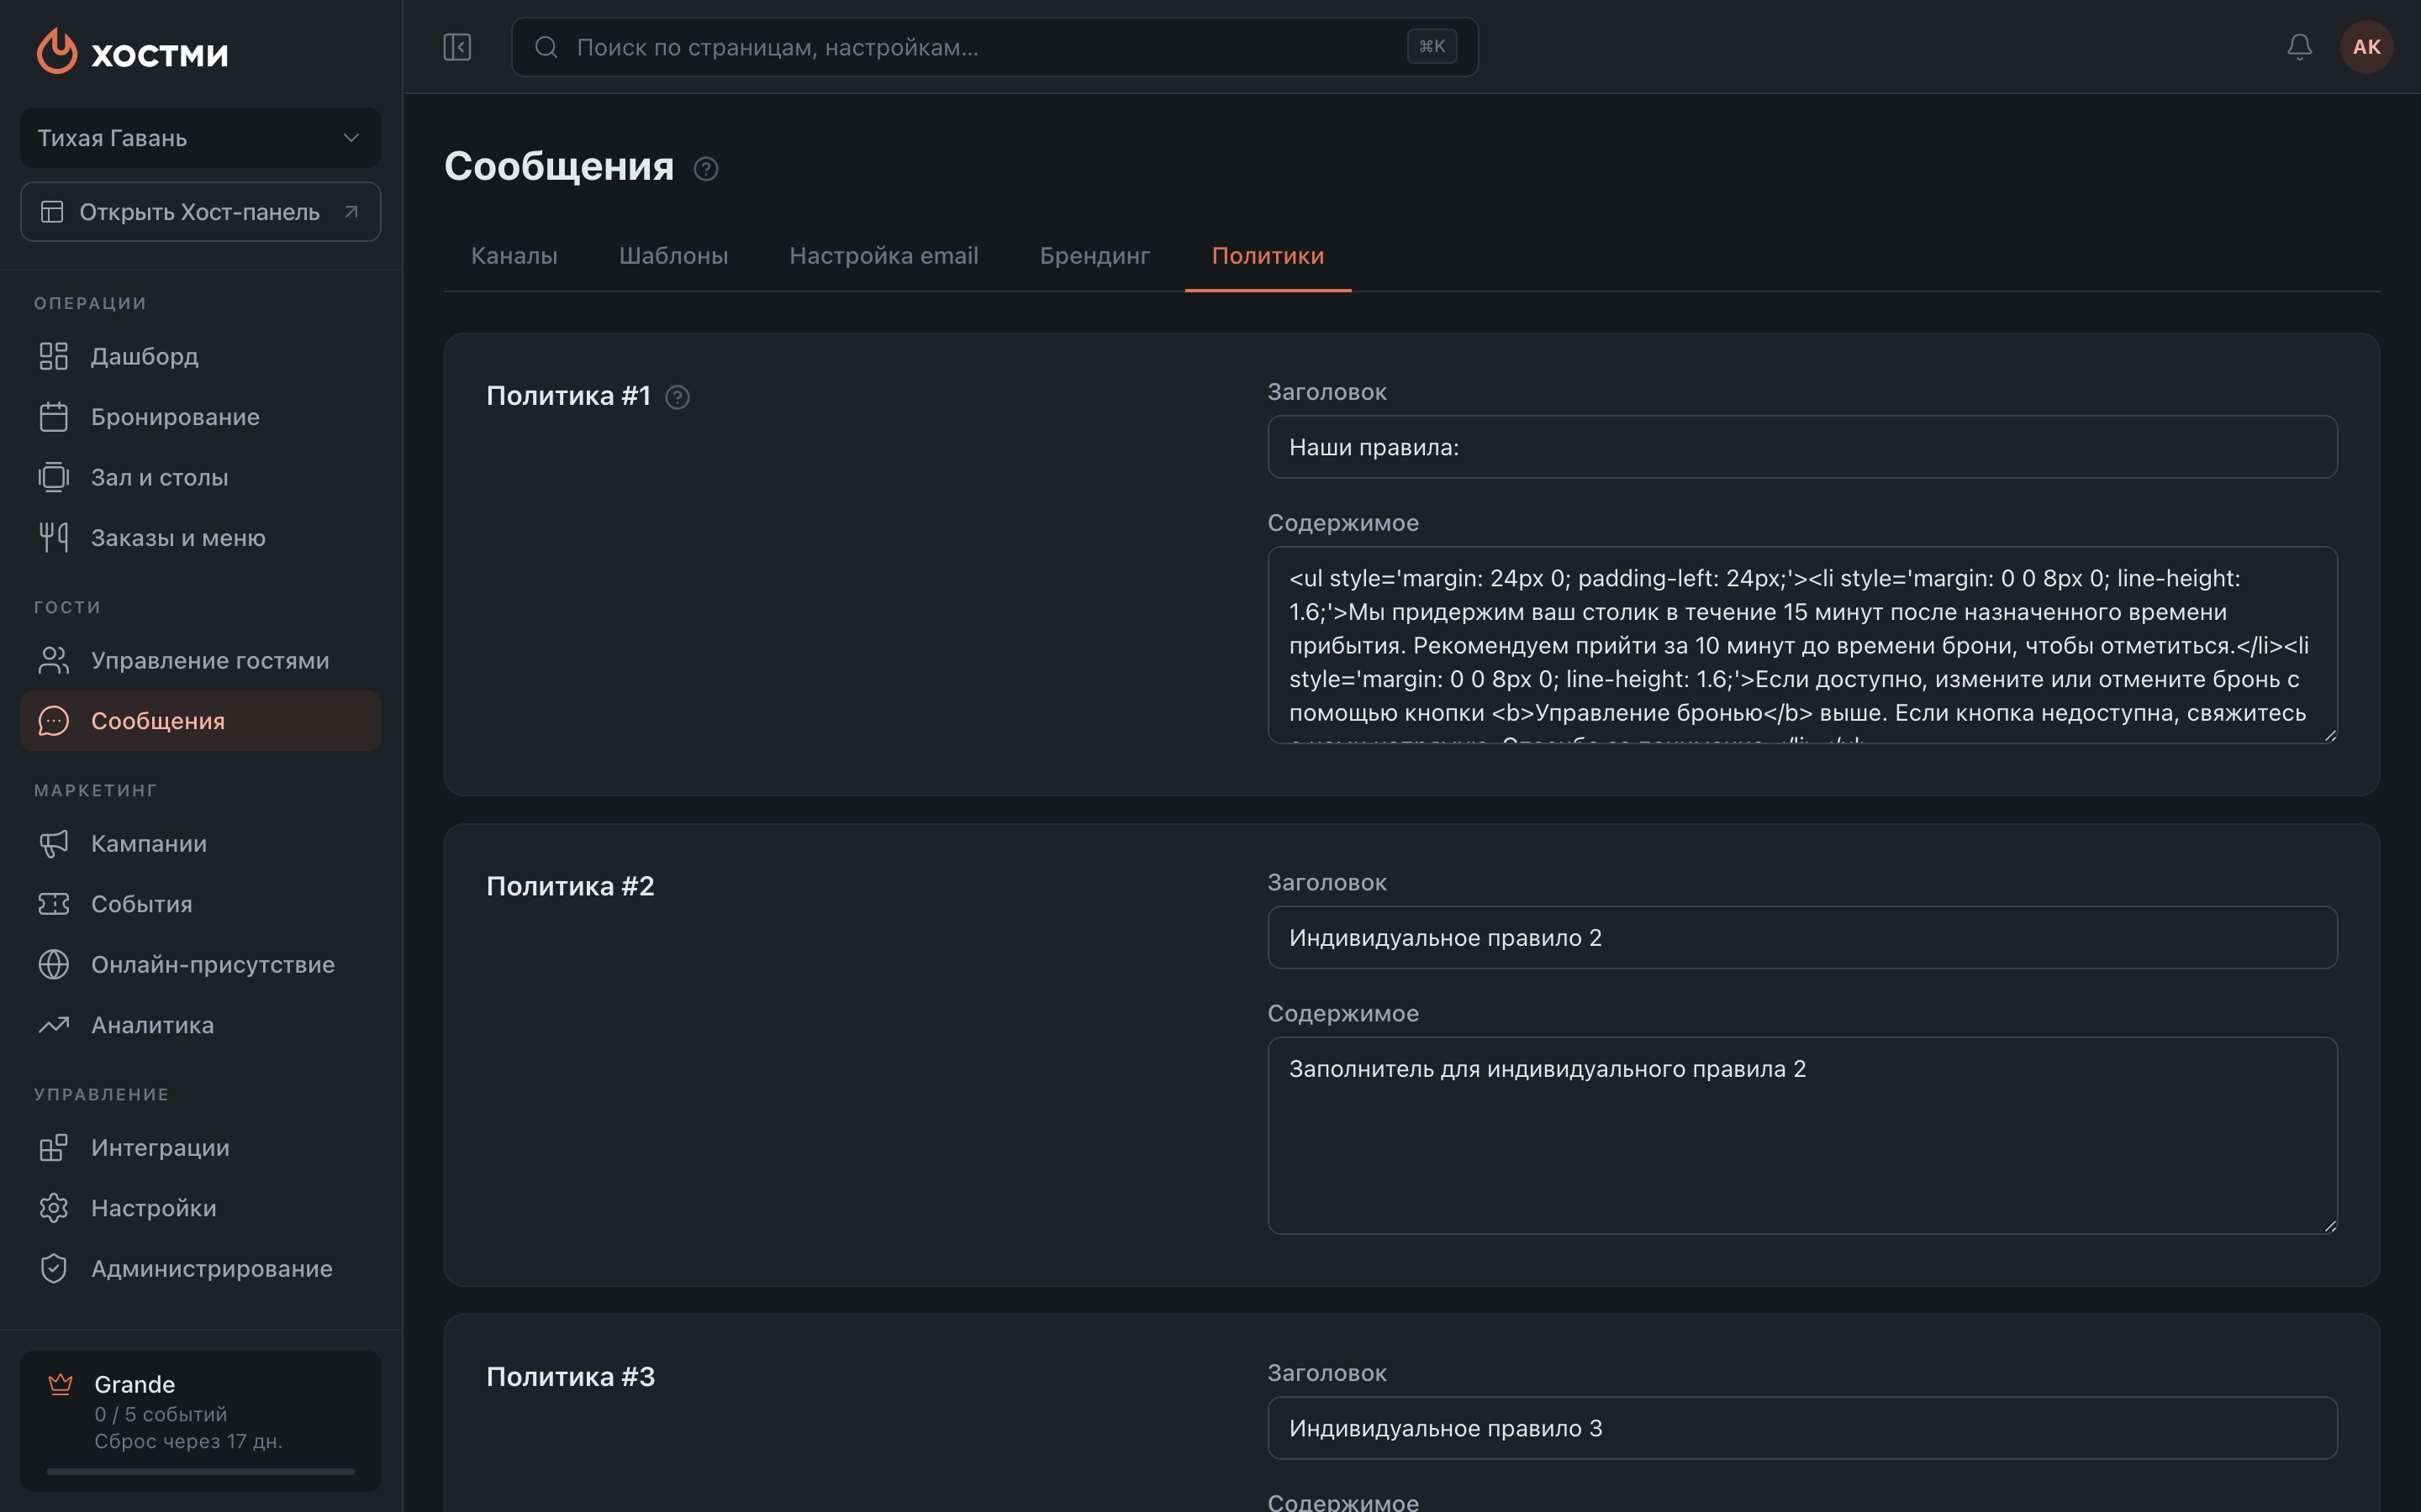Click the Настройки gear icon
Viewport: 2421px width, 1512px height.
pos(54,1208)
